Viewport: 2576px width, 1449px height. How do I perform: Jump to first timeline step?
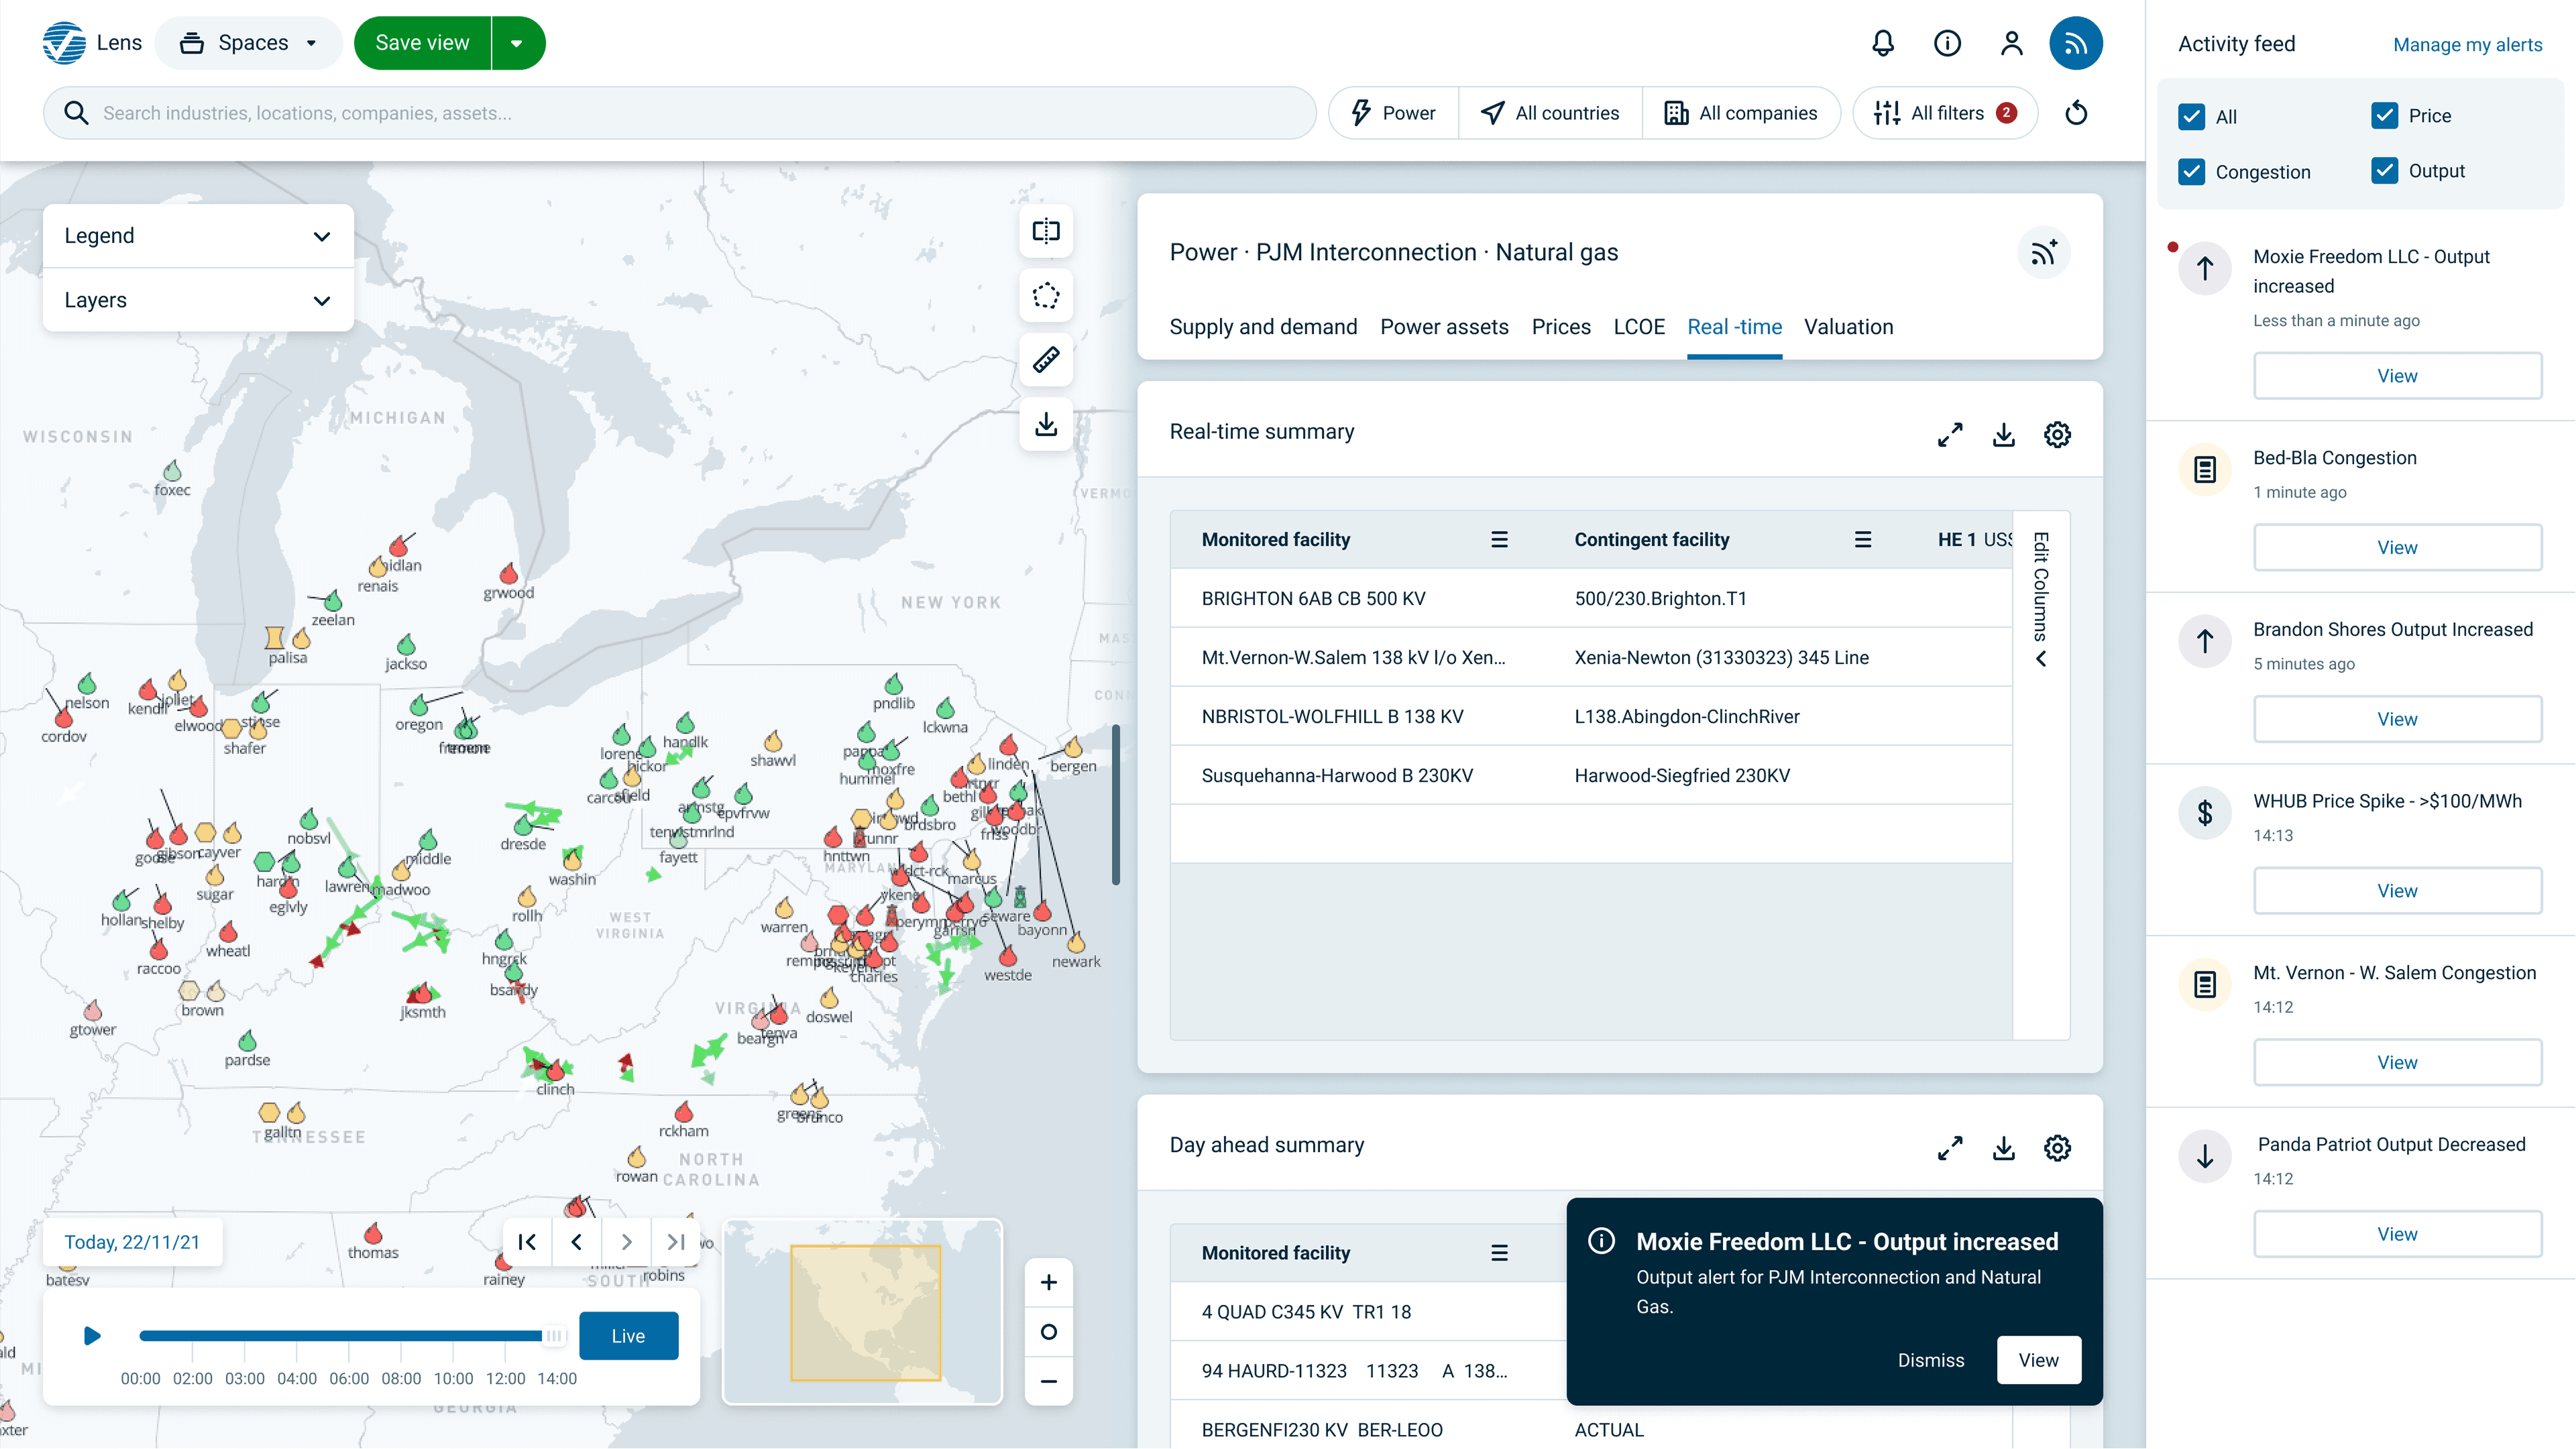pos(527,1242)
